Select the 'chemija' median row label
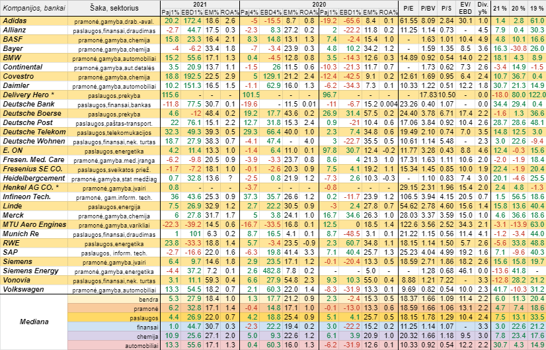The image size is (546, 350). click(114, 336)
